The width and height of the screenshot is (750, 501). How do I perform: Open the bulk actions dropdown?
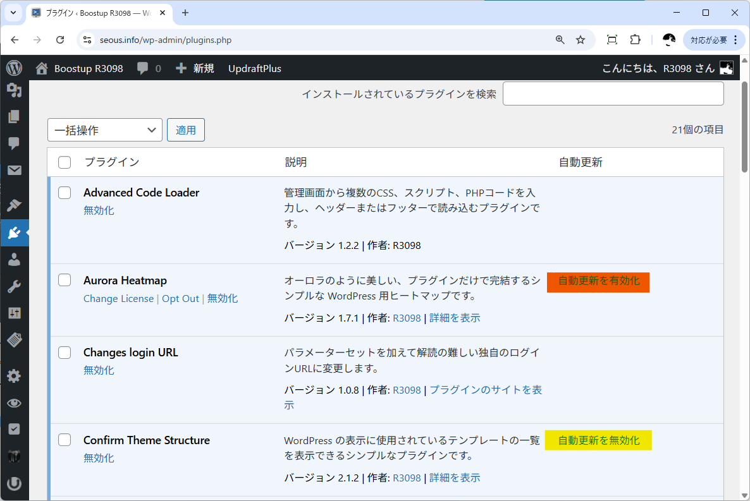point(104,130)
